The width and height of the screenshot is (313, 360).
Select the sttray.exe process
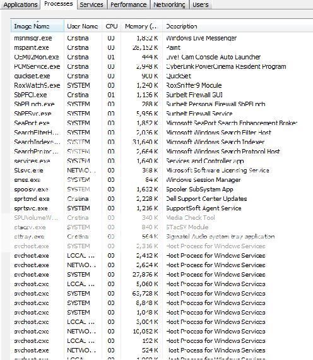pyautogui.click(x=162, y=236)
